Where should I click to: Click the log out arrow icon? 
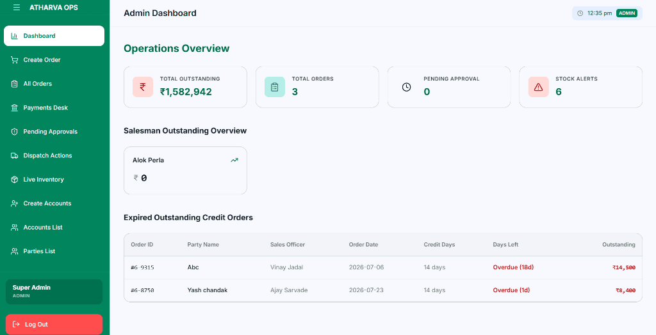(x=16, y=324)
